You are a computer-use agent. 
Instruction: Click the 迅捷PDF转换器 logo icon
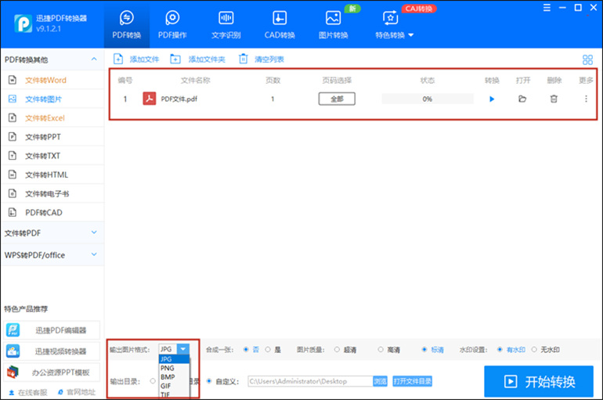23,23
